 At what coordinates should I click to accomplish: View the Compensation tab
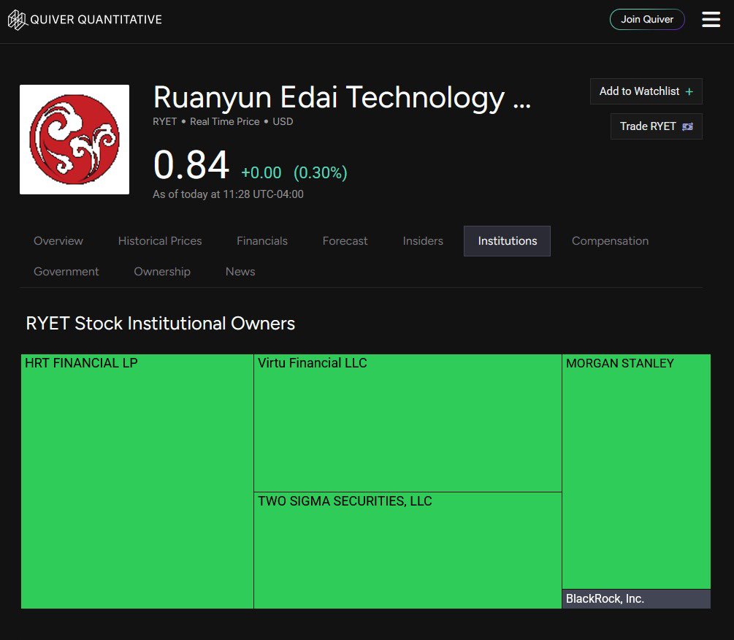(x=610, y=241)
